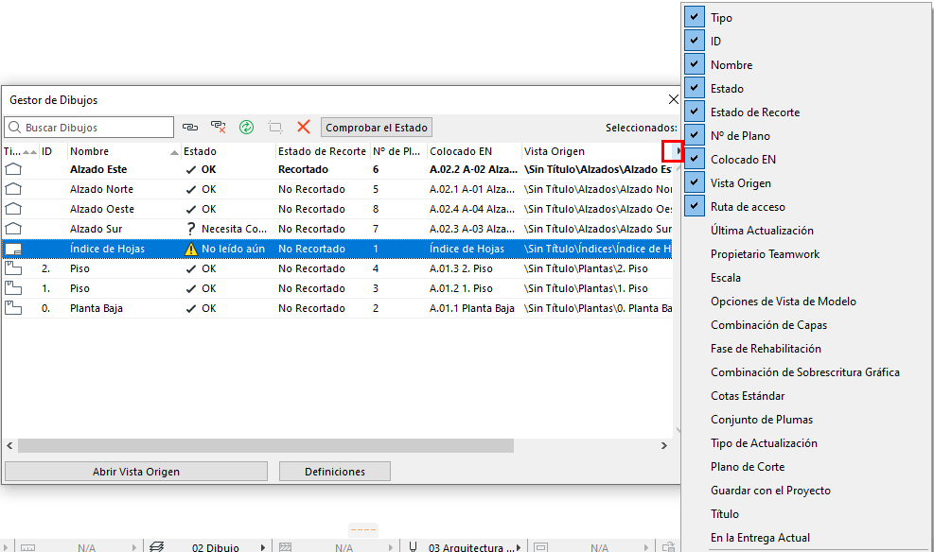The width and height of the screenshot is (934, 552).
Task: Click the schedule type icon of Índice de Hojas
Action: tap(13, 249)
